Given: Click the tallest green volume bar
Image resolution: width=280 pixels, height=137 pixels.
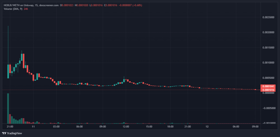Looking at the screenshot, I should (8, 108).
